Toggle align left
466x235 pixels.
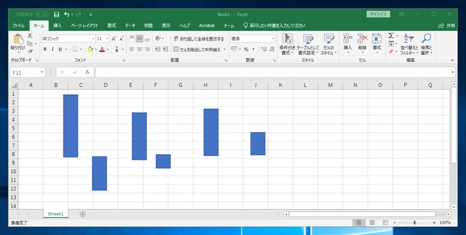132,49
